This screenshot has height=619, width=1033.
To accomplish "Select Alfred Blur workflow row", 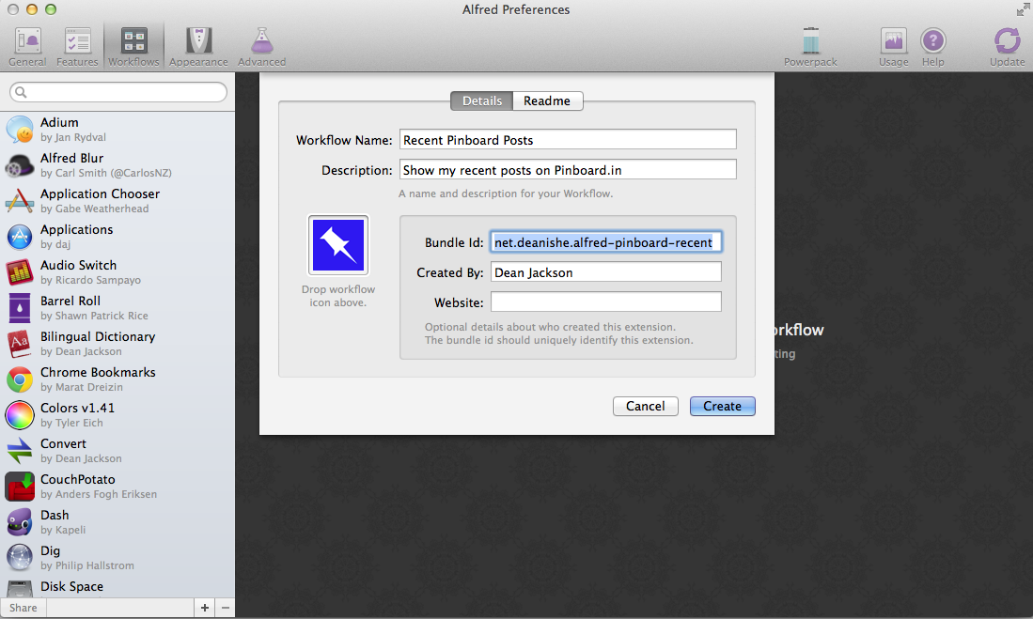I will pos(117,164).
